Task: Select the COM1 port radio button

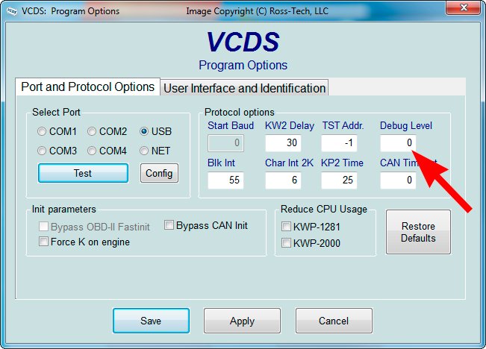Action: [42, 131]
